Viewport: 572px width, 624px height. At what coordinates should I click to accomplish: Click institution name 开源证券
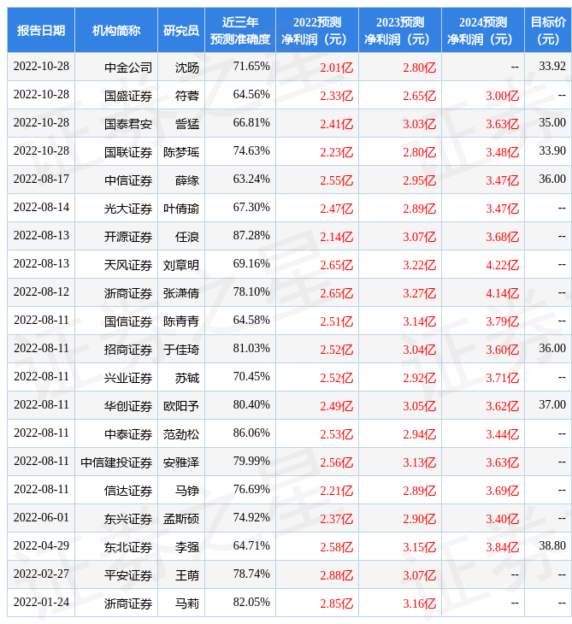pos(128,237)
